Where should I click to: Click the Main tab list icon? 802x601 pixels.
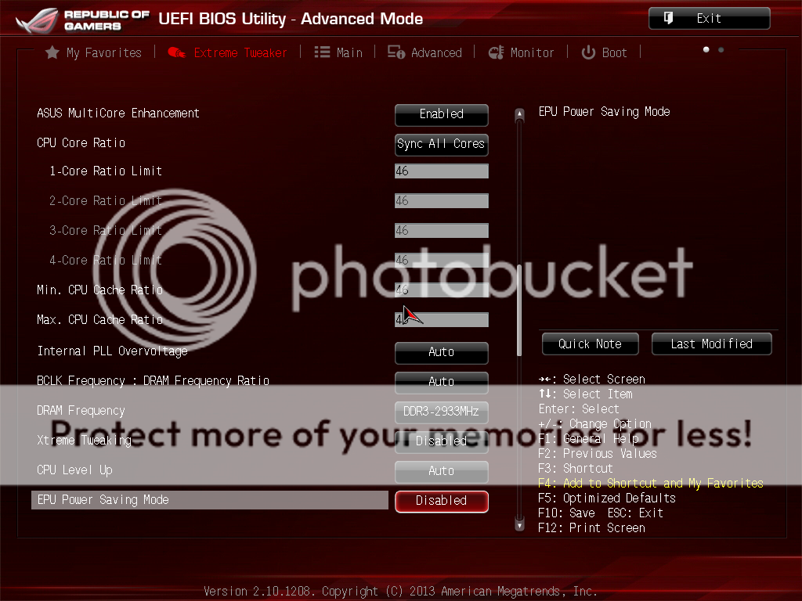322,52
